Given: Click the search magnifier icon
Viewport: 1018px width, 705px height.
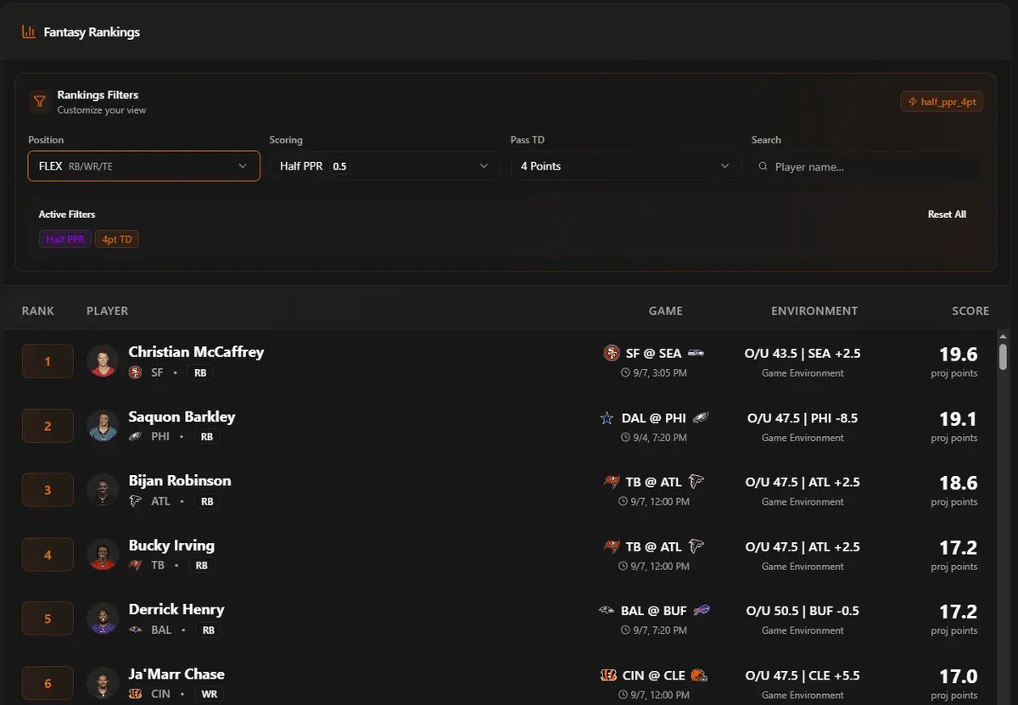Looking at the screenshot, I should (763, 167).
